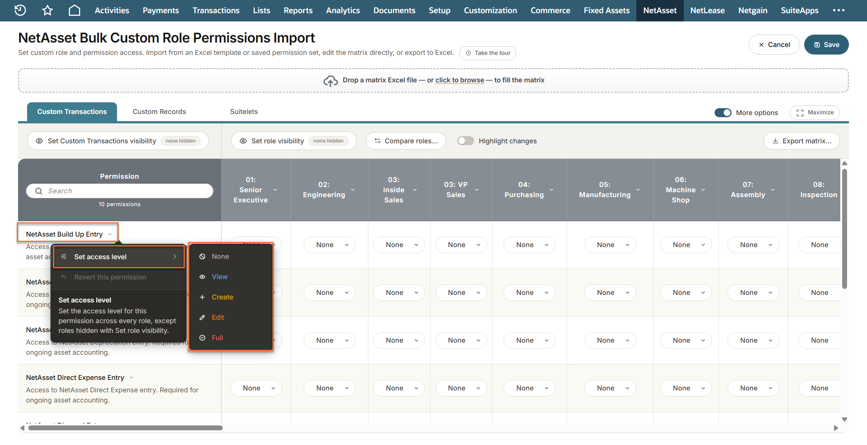This screenshot has height=445, width=867.
Task: Open Set role visibility
Action: [294, 141]
